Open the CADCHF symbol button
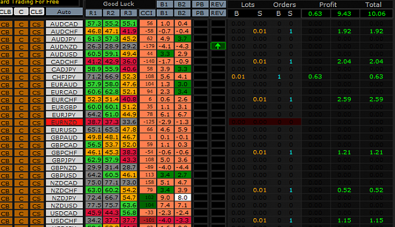The image size is (395, 227). tap(64, 62)
